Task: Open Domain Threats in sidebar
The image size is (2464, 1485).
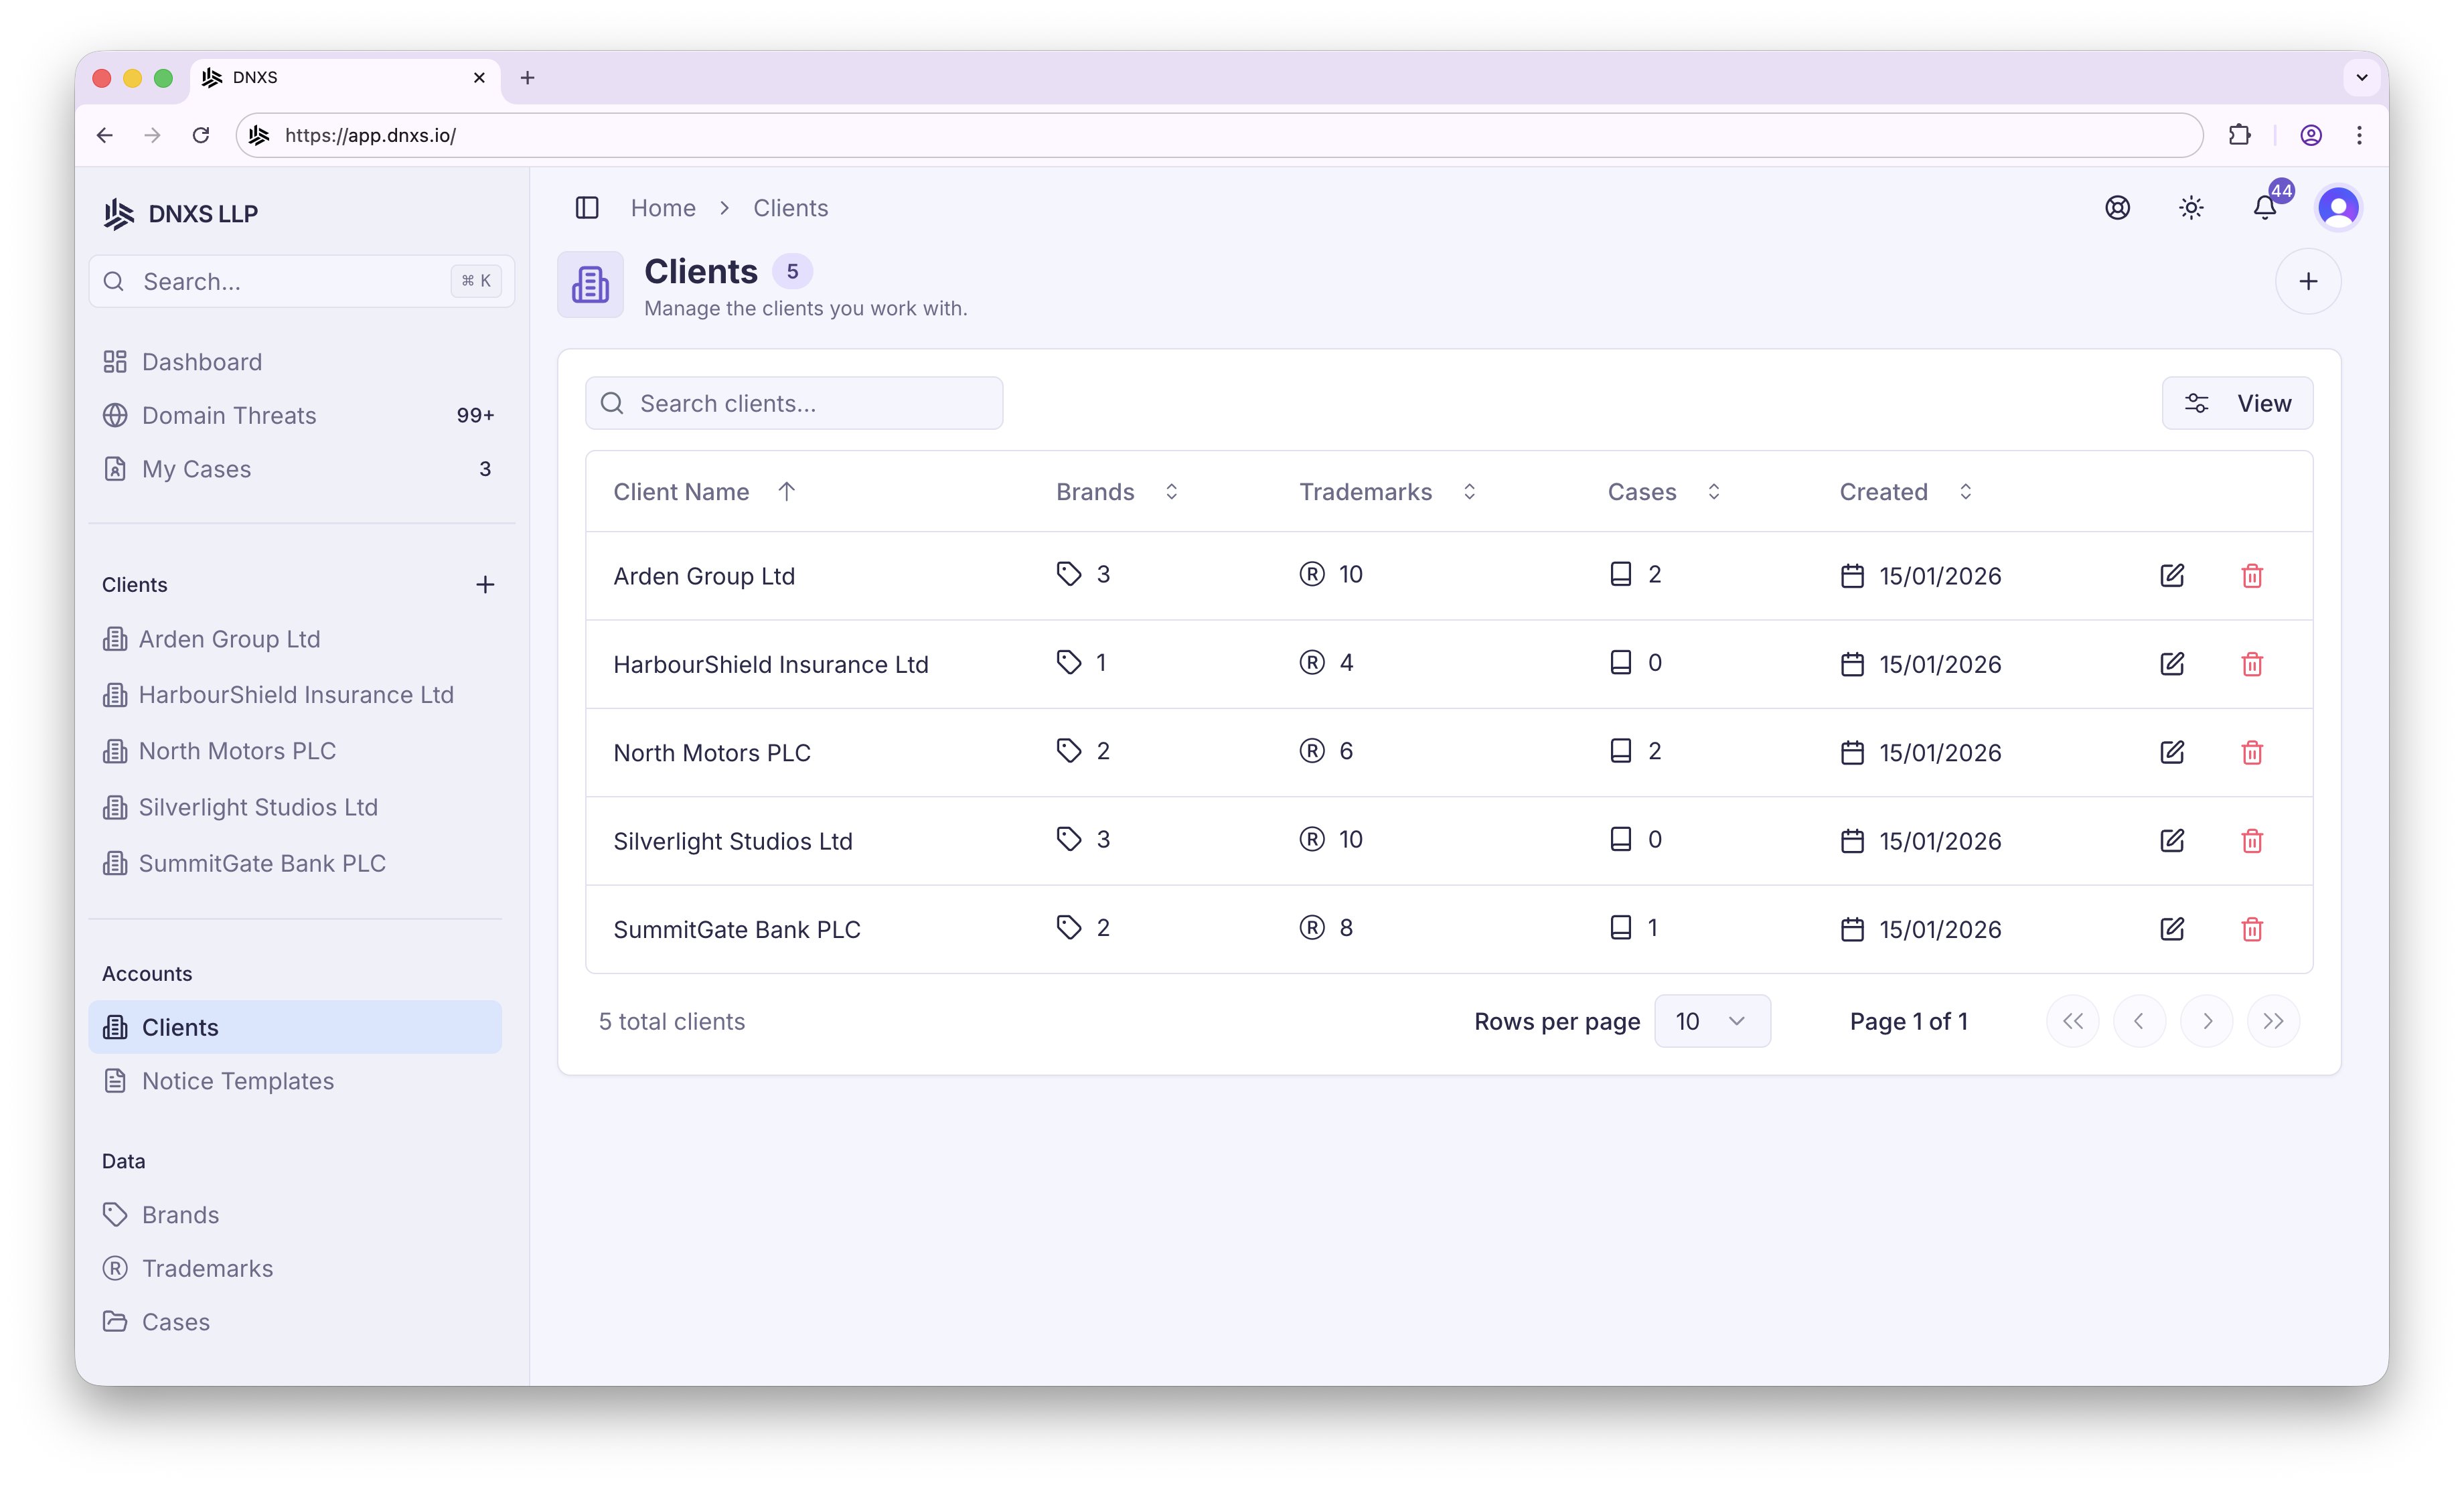Action: pos(229,415)
